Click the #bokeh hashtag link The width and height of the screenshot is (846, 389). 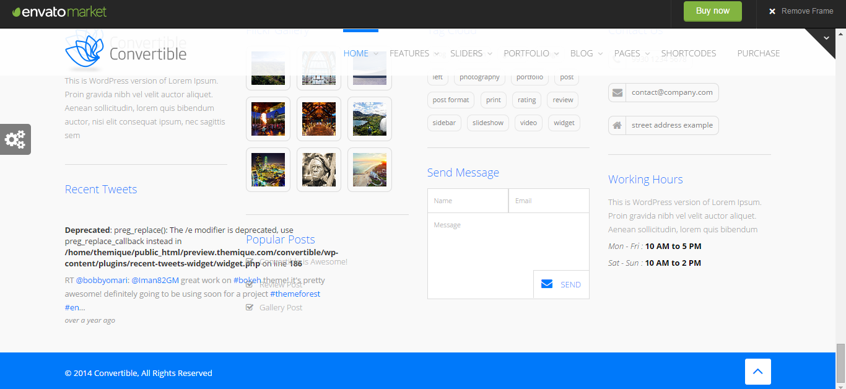point(248,280)
